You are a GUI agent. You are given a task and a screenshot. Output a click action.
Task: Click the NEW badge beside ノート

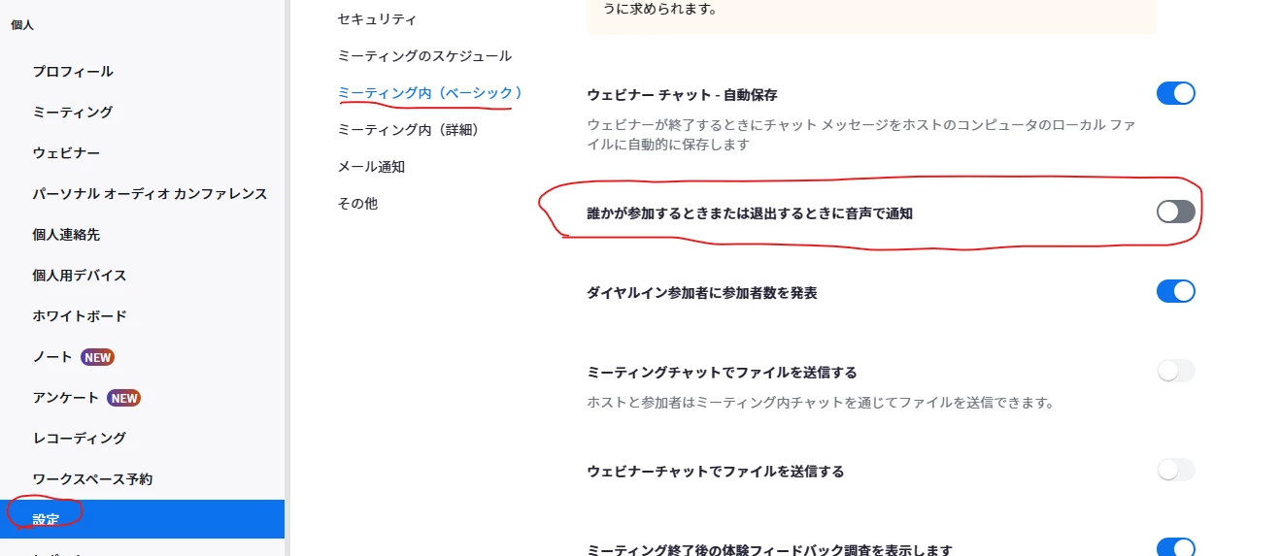click(x=98, y=357)
